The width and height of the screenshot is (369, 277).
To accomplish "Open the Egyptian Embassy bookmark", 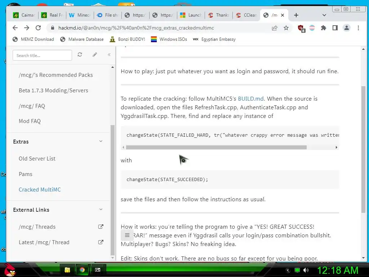I will point(214,39).
